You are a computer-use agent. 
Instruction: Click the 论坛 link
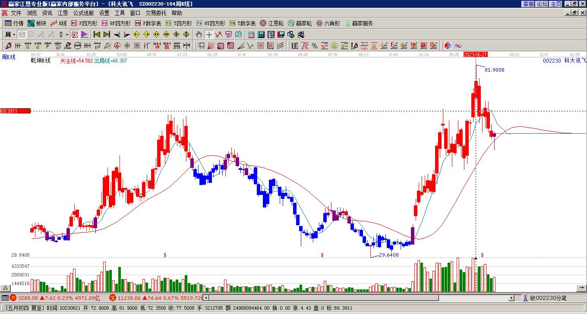click(x=542, y=4)
